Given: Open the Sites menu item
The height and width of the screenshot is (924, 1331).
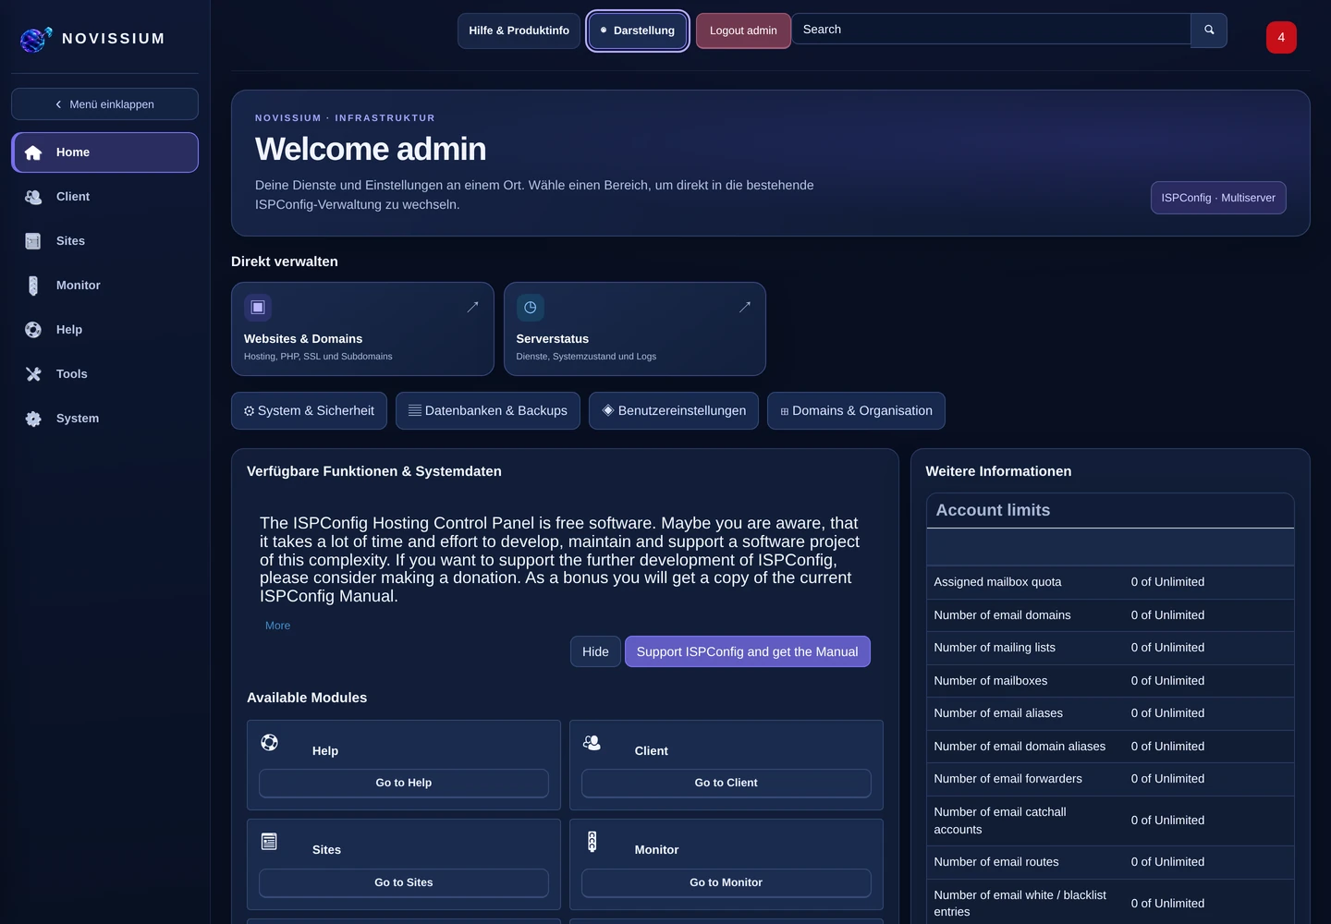Looking at the screenshot, I should pyautogui.click(x=104, y=241).
